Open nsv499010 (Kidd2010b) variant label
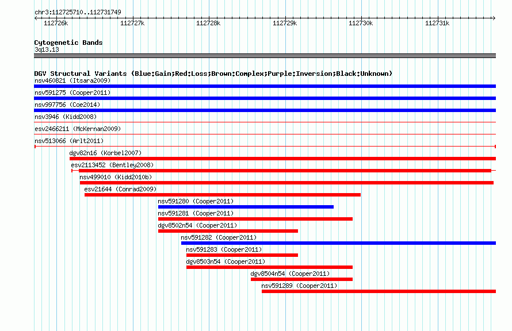 coord(116,177)
